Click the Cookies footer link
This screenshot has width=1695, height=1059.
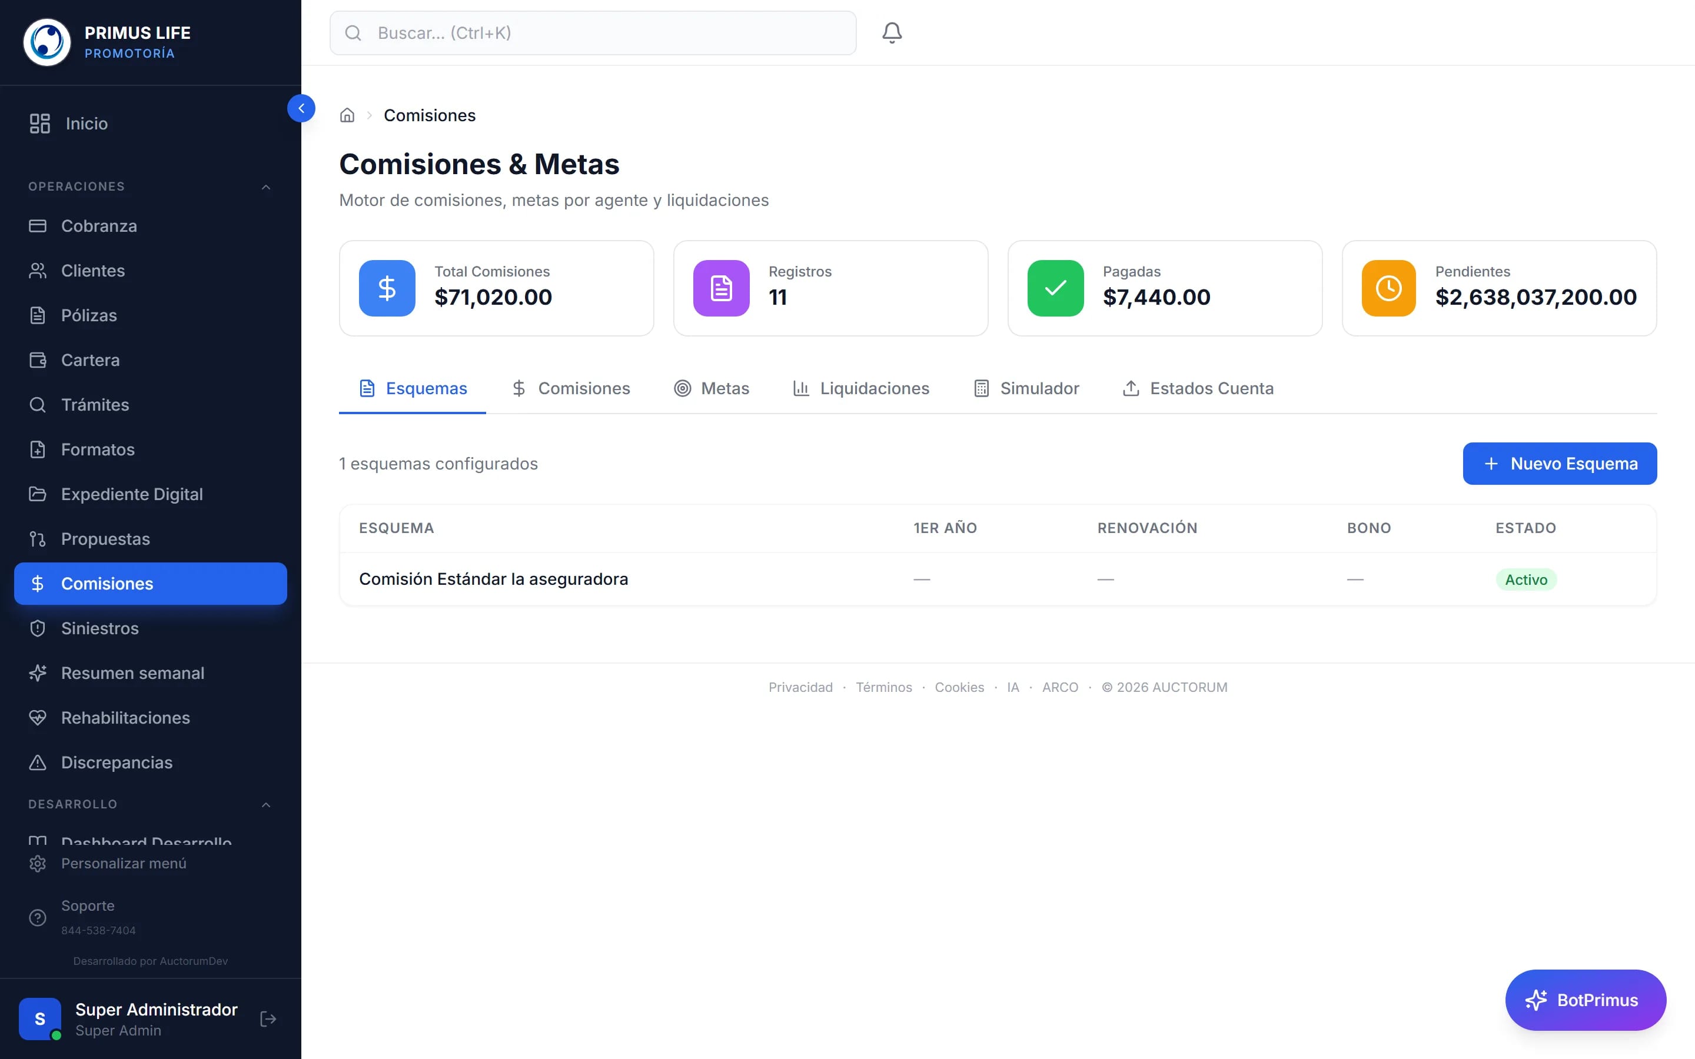point(959,687)
